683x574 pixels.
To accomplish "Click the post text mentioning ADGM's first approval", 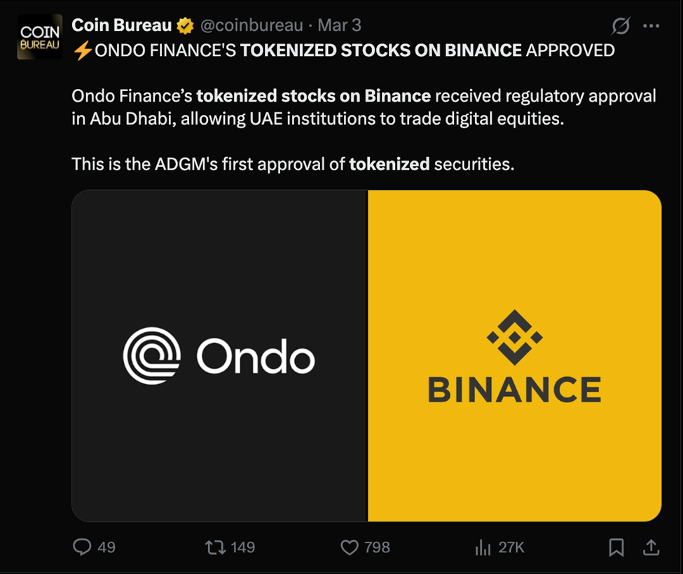I will coord(293,164).
